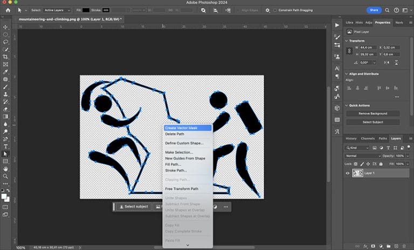Select the Zoom tool
The height and width of the screenshot is (250, 414).
(5, 176)
